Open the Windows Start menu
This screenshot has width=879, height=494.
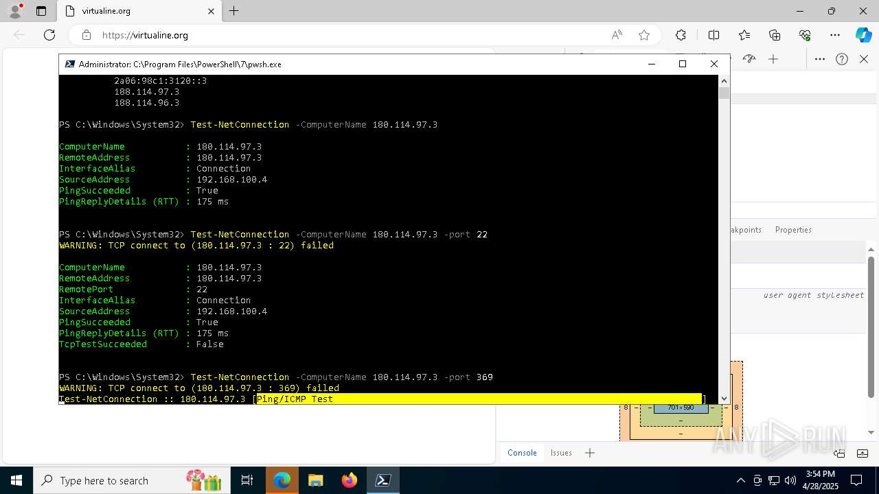[x=16, y=480]
